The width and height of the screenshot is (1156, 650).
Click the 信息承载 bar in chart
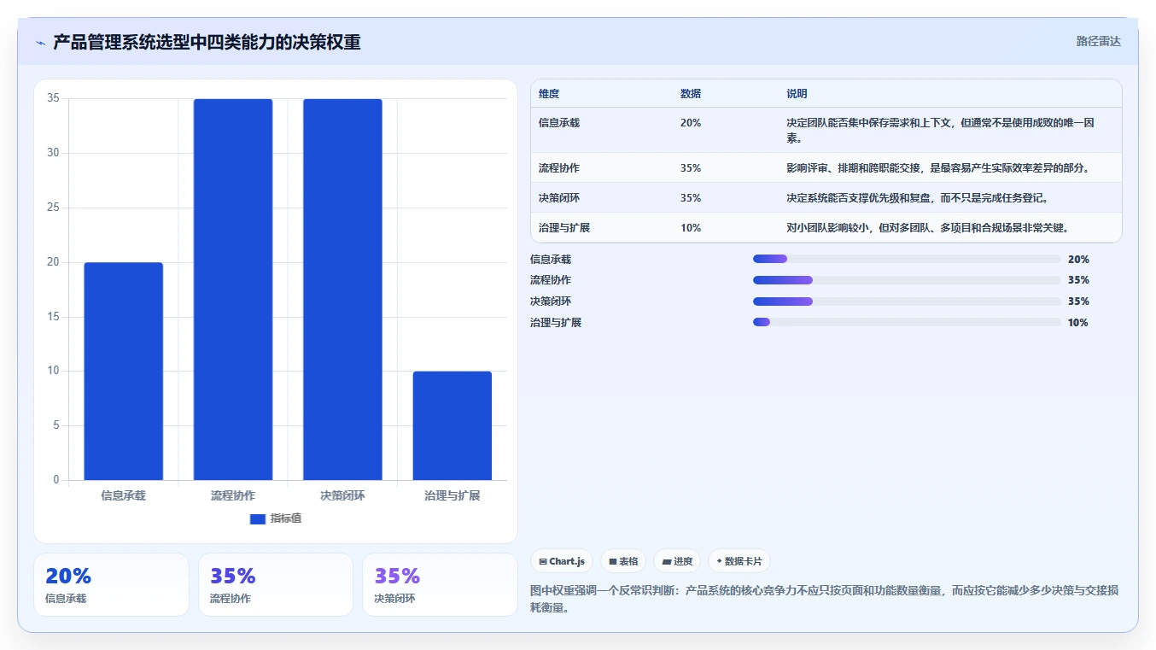[x=124, y=371]
